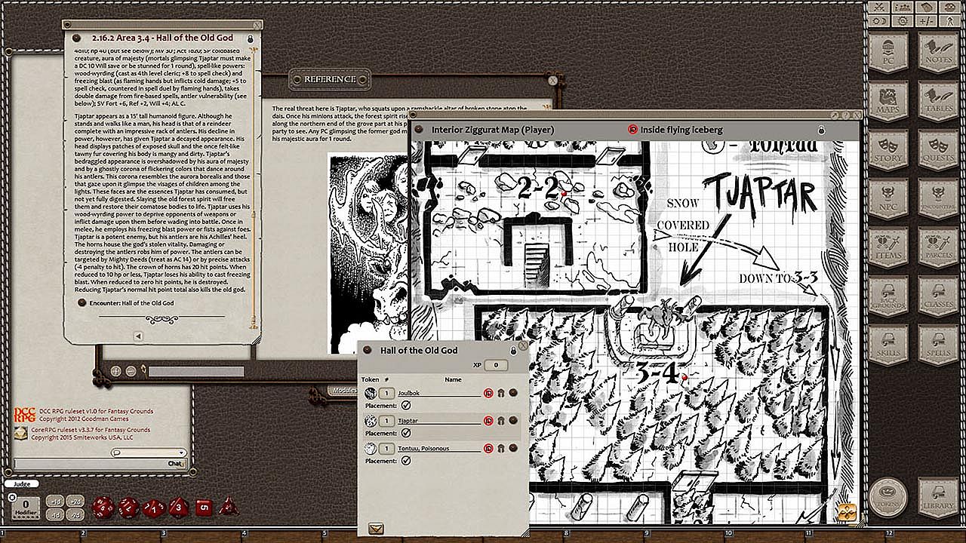Click the map ID icon beside 'Inside flying iceberg'
This screenshot has width=966, height=543.
(633, 130)
